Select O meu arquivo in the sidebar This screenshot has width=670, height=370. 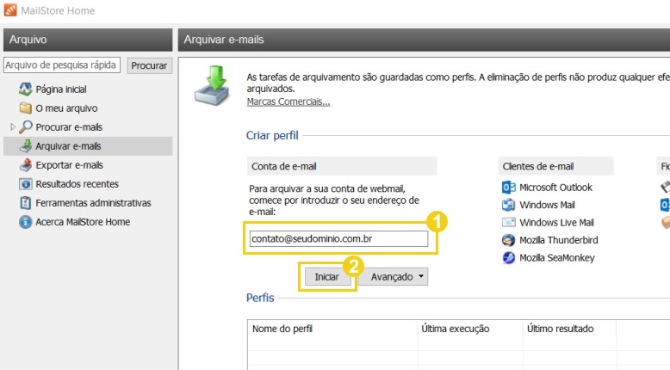66,108
